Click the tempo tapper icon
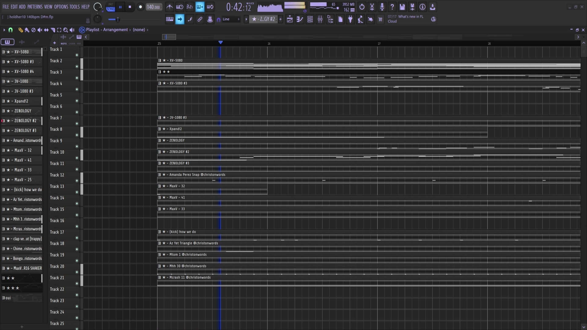Viewport: 587px width, 330px height. (360, 20)
